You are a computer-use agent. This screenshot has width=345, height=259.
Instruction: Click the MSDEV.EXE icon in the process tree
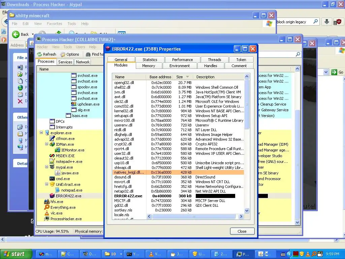52,156
